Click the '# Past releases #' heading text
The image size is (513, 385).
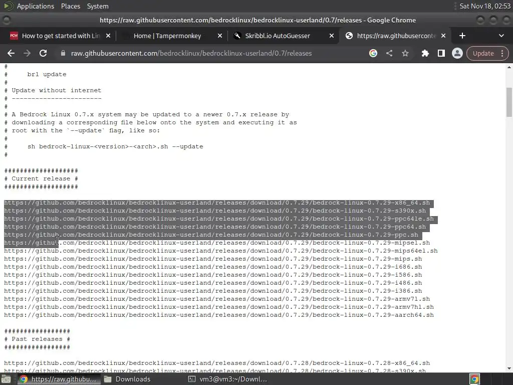pos(37,339)
